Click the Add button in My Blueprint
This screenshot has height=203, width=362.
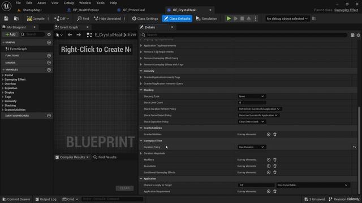coord(10,34)
